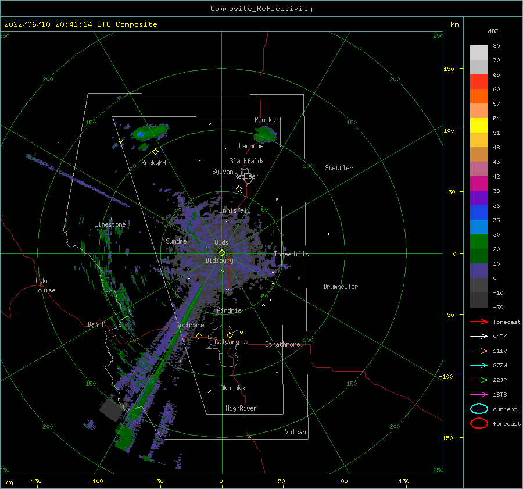Click the Strathmore town label
Viewport: 523px width, 489px height.
tap(282, 344)
